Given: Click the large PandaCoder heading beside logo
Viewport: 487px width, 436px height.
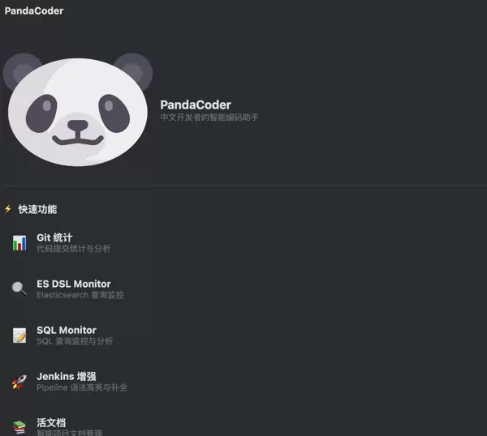Looking at the screenshot, I should pyautogui.click(x=196, y=105).
